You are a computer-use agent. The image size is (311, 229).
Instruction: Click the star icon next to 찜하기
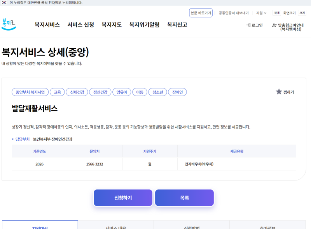279,92
